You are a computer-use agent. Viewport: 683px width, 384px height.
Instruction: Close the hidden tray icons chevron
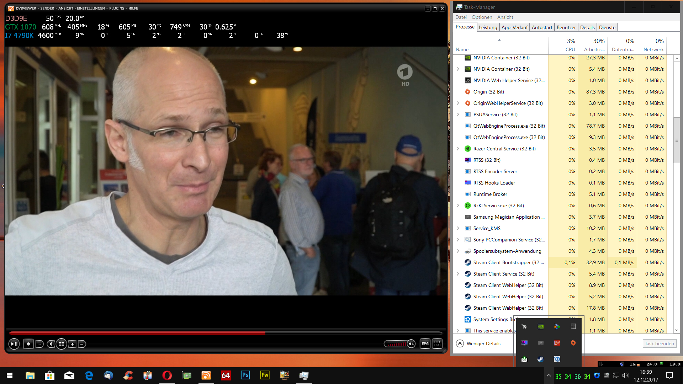tap(549, 375)
